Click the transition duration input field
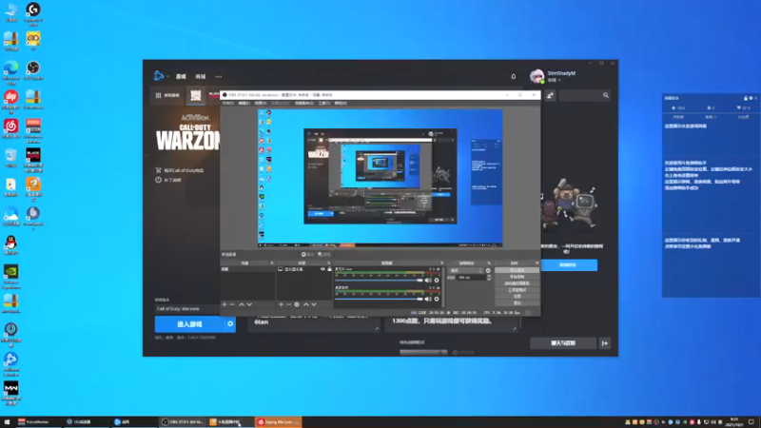The image size is (761, 428). point(471,278)
